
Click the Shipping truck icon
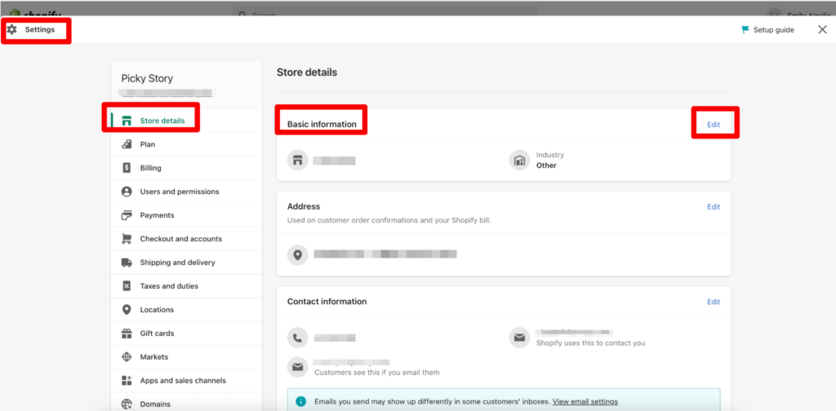127,263
